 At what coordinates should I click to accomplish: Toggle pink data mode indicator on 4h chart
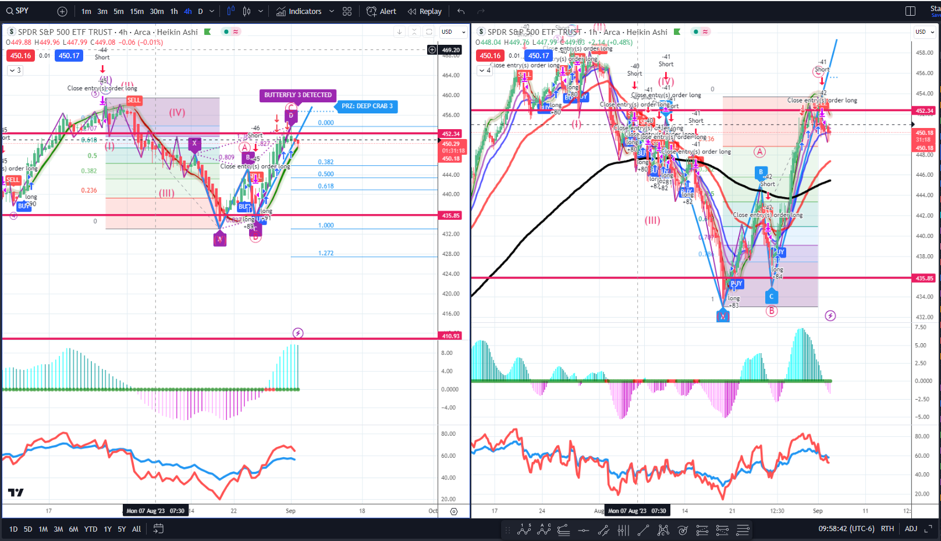coord(236,32)
